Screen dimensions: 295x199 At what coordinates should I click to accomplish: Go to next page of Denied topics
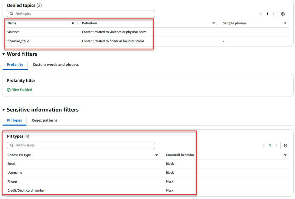[x=273, y=14]
